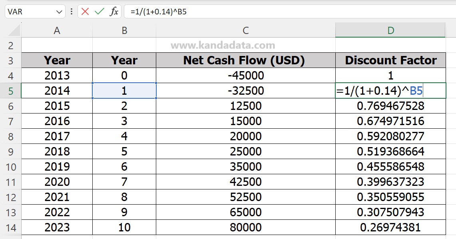
Task: Select cell containing -45000
Action: [x=245, y=76]
